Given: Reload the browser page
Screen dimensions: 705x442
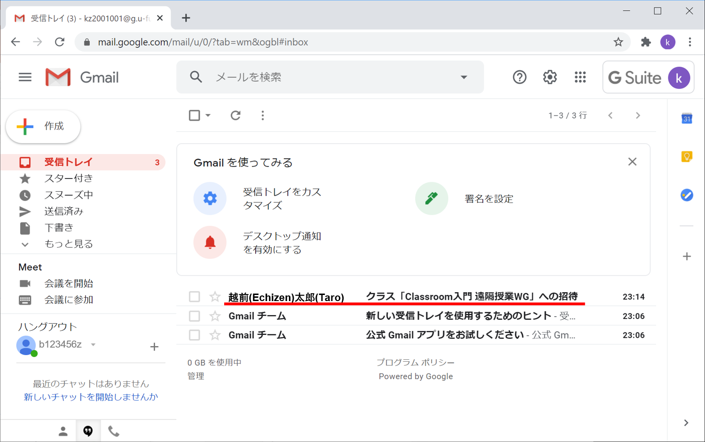Looking at the screenshot, I should click(x=60, y=42).
